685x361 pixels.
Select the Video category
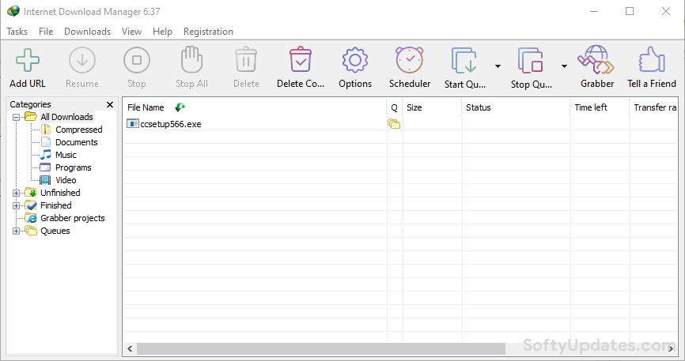click(x=66, y=180)
